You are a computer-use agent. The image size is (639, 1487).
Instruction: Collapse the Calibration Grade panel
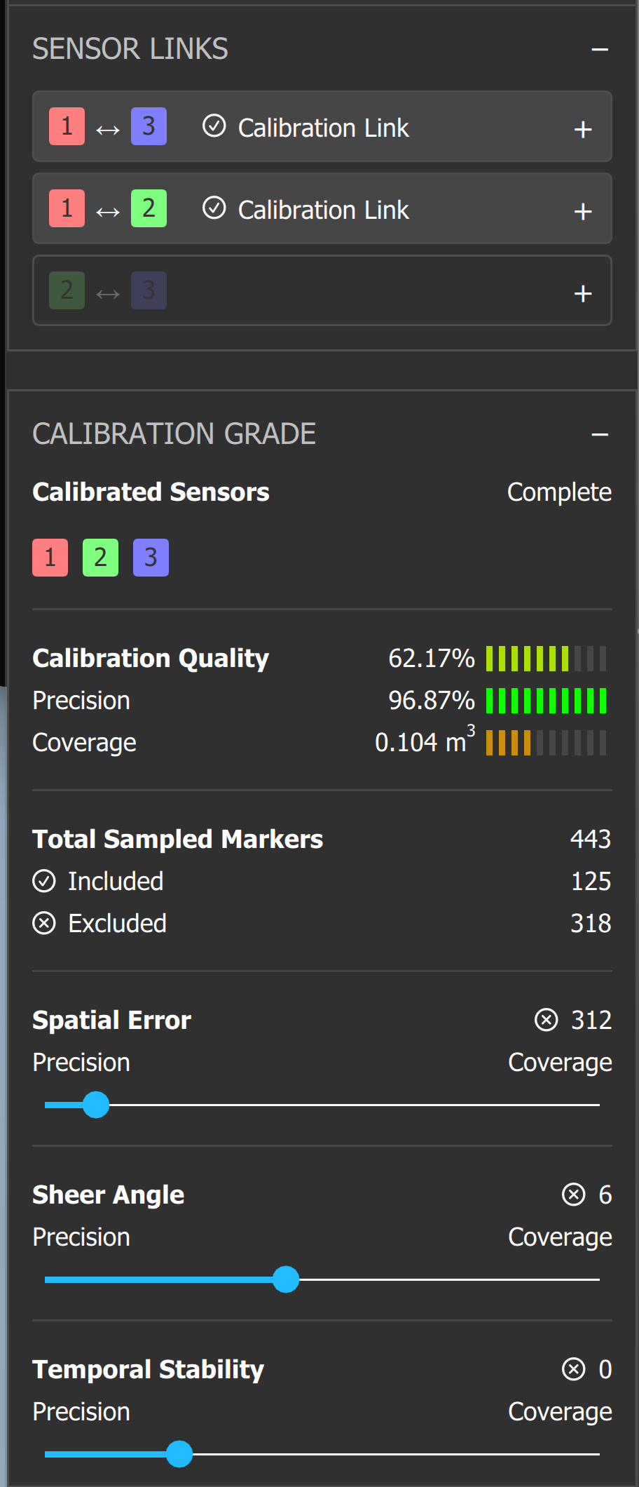[x=600, y=435]
